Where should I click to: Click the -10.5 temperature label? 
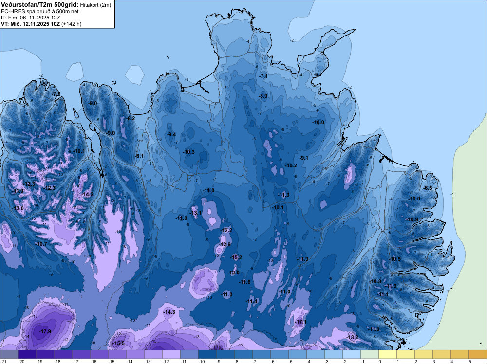tap(395, 259)
